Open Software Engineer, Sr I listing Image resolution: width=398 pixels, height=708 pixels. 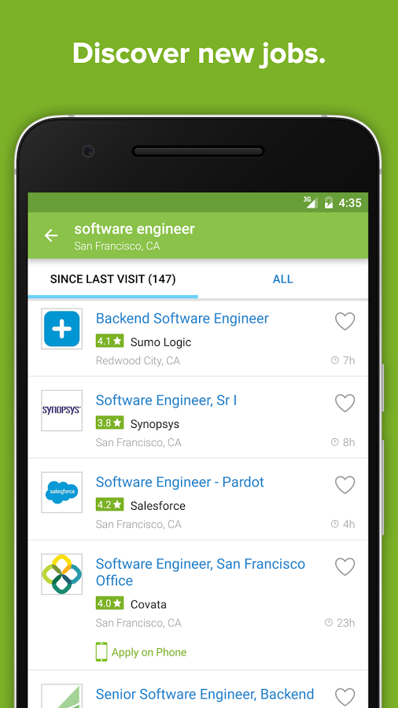[x=166, y=400]
